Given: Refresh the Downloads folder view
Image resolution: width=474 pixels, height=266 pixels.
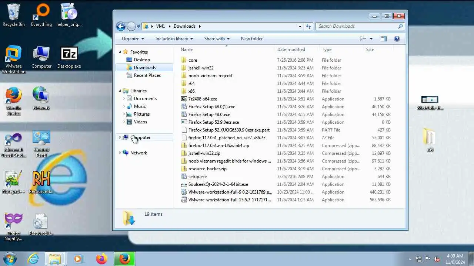Looking at the screenshot, I should point(308,26).
